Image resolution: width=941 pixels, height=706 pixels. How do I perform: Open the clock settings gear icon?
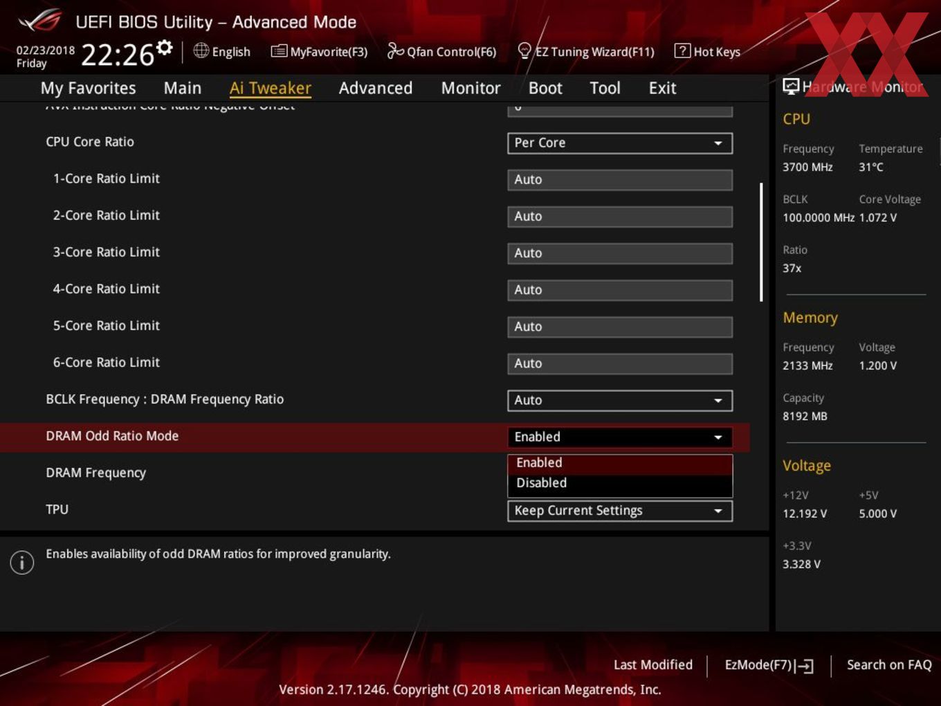(165, 47)
